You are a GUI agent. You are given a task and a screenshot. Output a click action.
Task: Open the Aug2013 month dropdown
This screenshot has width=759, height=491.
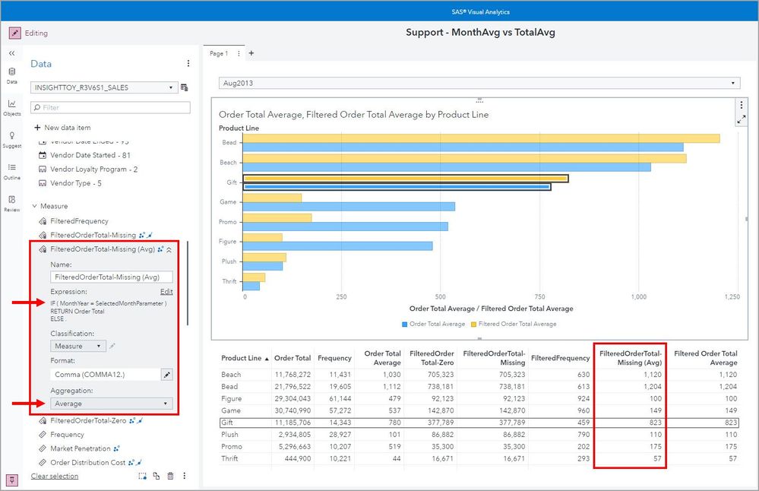point(479,83)
